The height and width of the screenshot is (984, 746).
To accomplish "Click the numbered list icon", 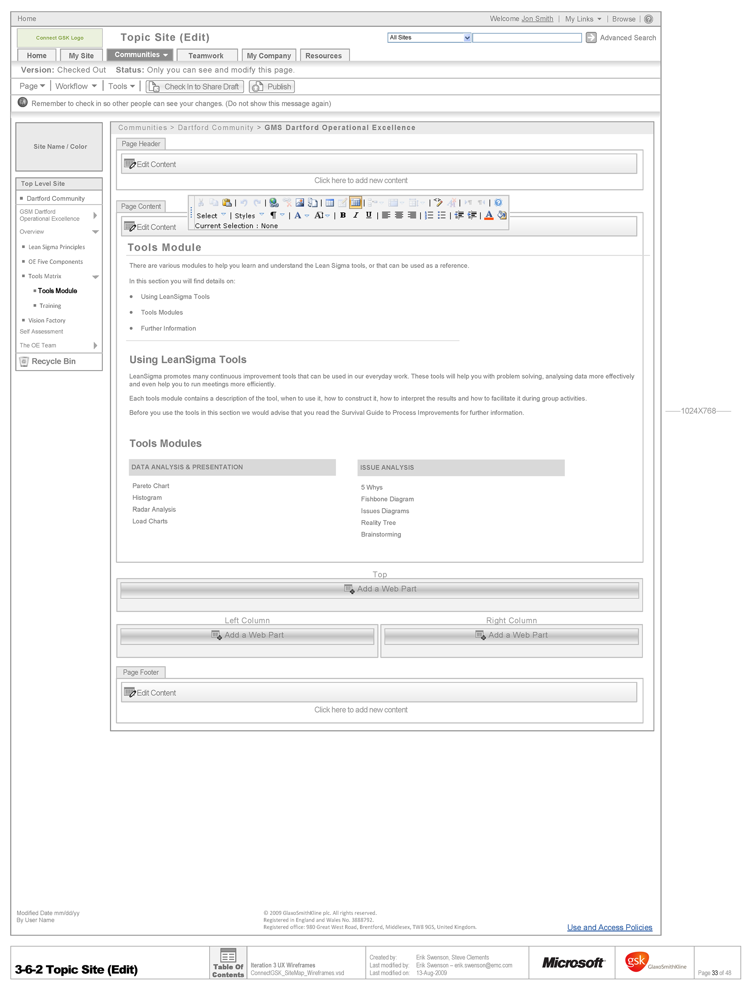I will click(429, 215).
